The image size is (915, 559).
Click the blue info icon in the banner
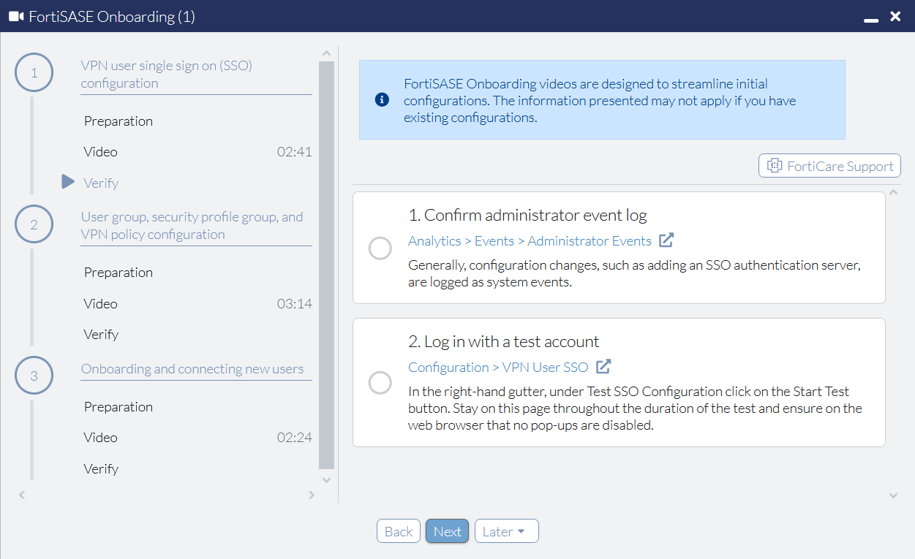(382, 99)
